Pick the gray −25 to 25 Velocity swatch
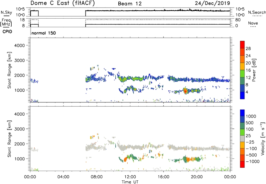This screenshot has width=266, height=184. click(x=242, y=138)
